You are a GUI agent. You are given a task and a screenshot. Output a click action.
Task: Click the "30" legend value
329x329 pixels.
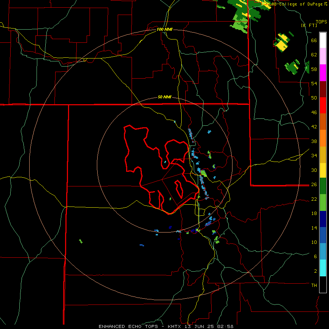point(314,170)
